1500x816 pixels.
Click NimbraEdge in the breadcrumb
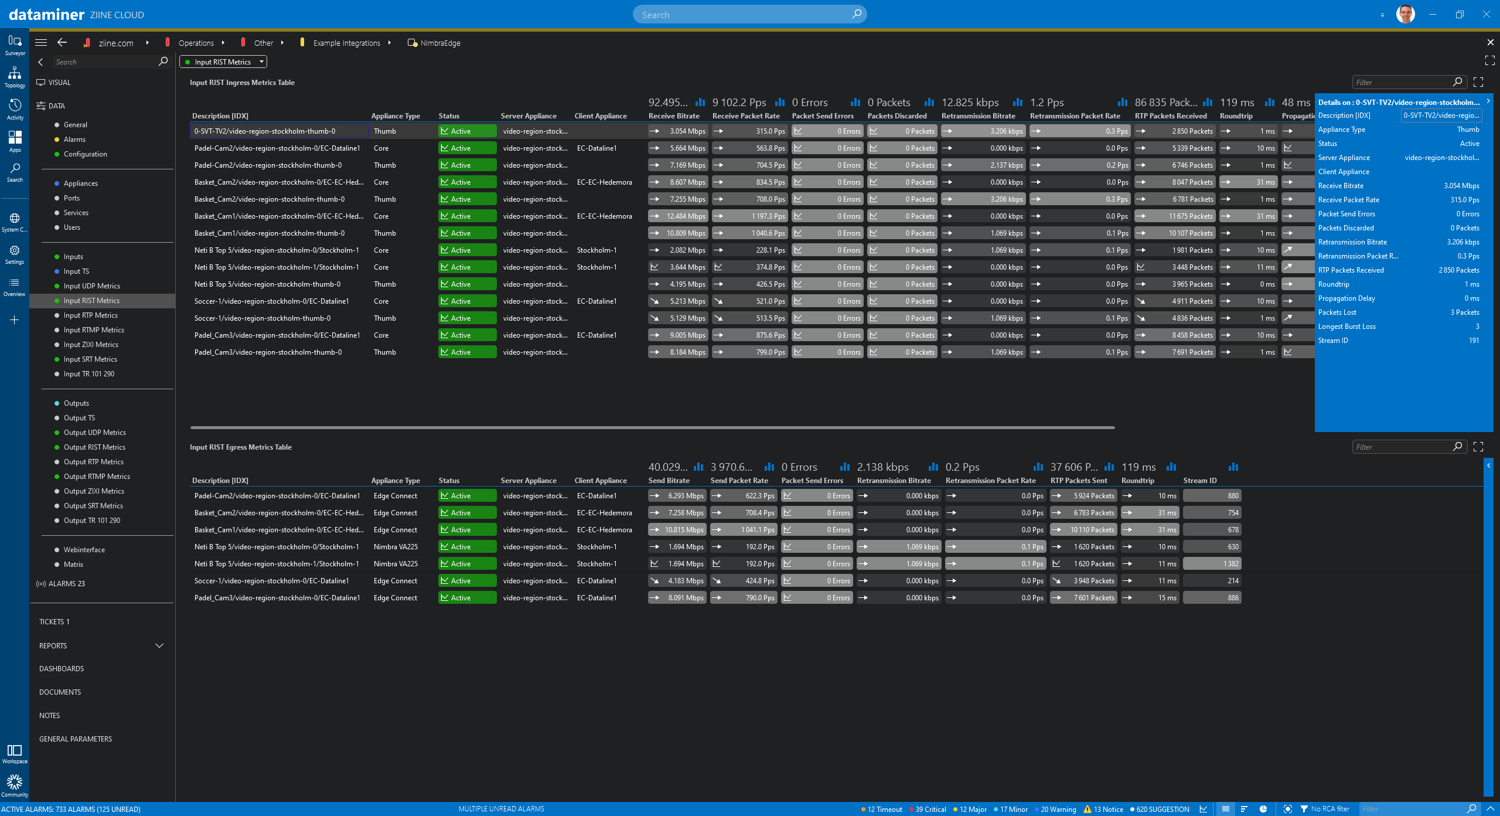click(x=440, y=43)
